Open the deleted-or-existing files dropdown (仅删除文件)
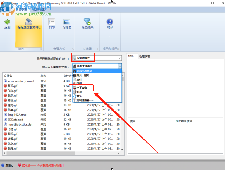The image size is (225, 170). coord(97,58)
